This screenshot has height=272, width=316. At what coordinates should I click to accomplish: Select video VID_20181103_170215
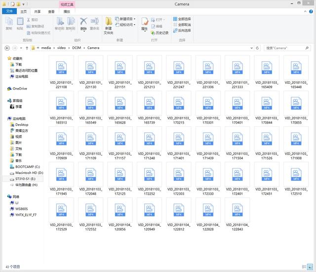tap(179, 108)
